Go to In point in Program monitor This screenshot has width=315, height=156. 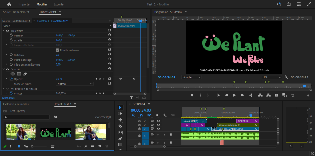218,95
